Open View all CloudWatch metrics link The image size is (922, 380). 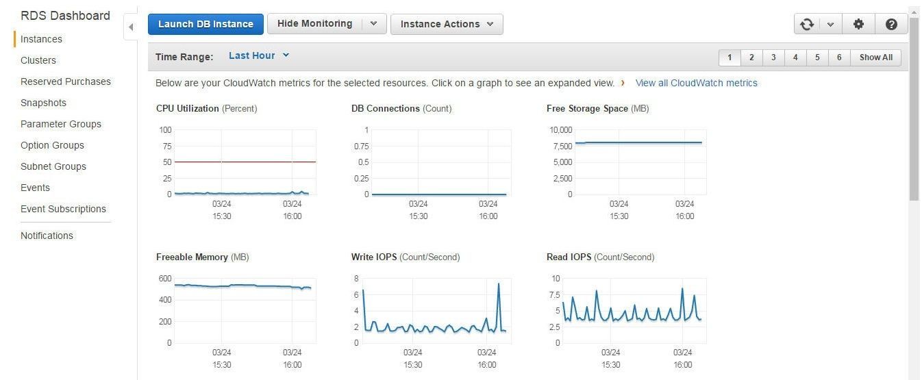coord(697,83)
